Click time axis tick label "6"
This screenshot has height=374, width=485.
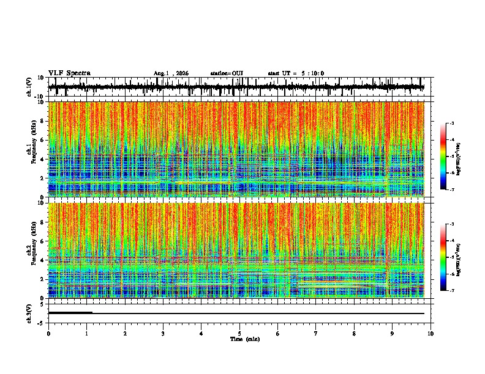(278, 334)
